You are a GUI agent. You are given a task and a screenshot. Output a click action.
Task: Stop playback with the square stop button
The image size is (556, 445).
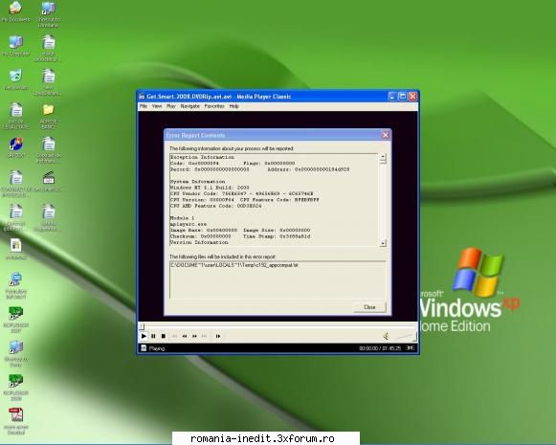click(163, 336)
